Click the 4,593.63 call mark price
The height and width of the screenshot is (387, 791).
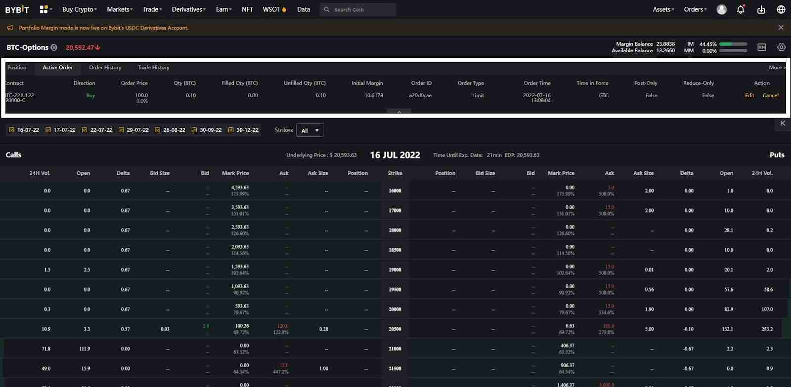(240, 188)
